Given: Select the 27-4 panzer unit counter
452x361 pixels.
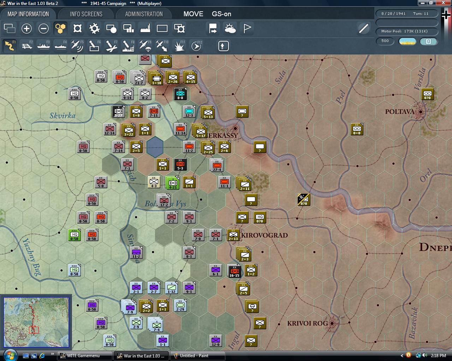Looking at the screenshot, I should tap(217, 165).
